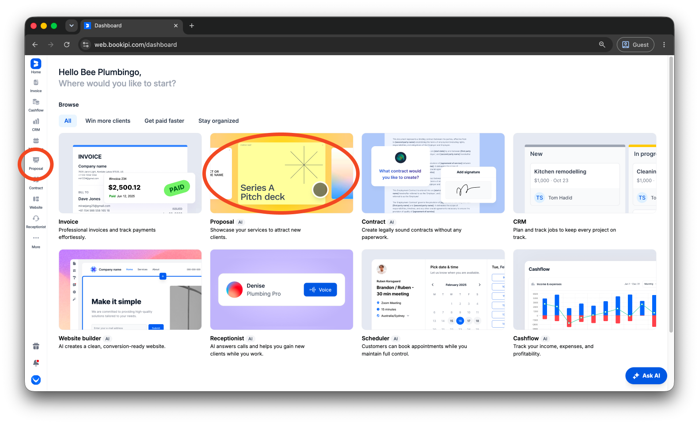Expand the tab search dropdown arrow
Viewport: 699px width, 424px height.
pyautogui.click(x=71, y=26)
